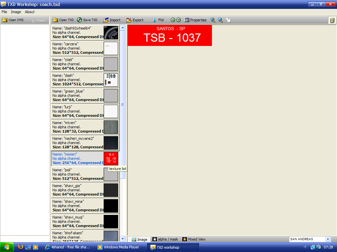Select the "nomeri" license plate texture
337x252 pixels.
pyautogui.click(x=85, y=158)
